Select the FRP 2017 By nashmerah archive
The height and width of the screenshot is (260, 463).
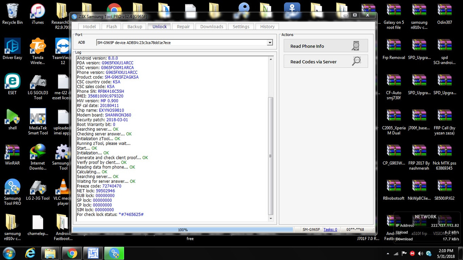click(419, 157)
